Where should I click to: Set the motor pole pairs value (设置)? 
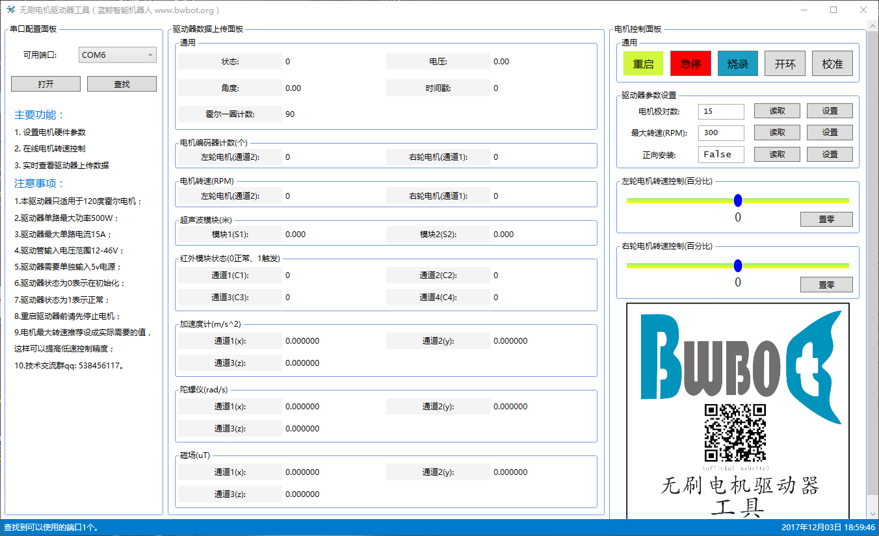tap(830, 111)
